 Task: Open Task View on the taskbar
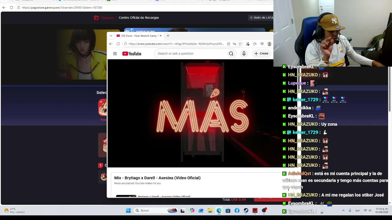click(x=183, y=211)
